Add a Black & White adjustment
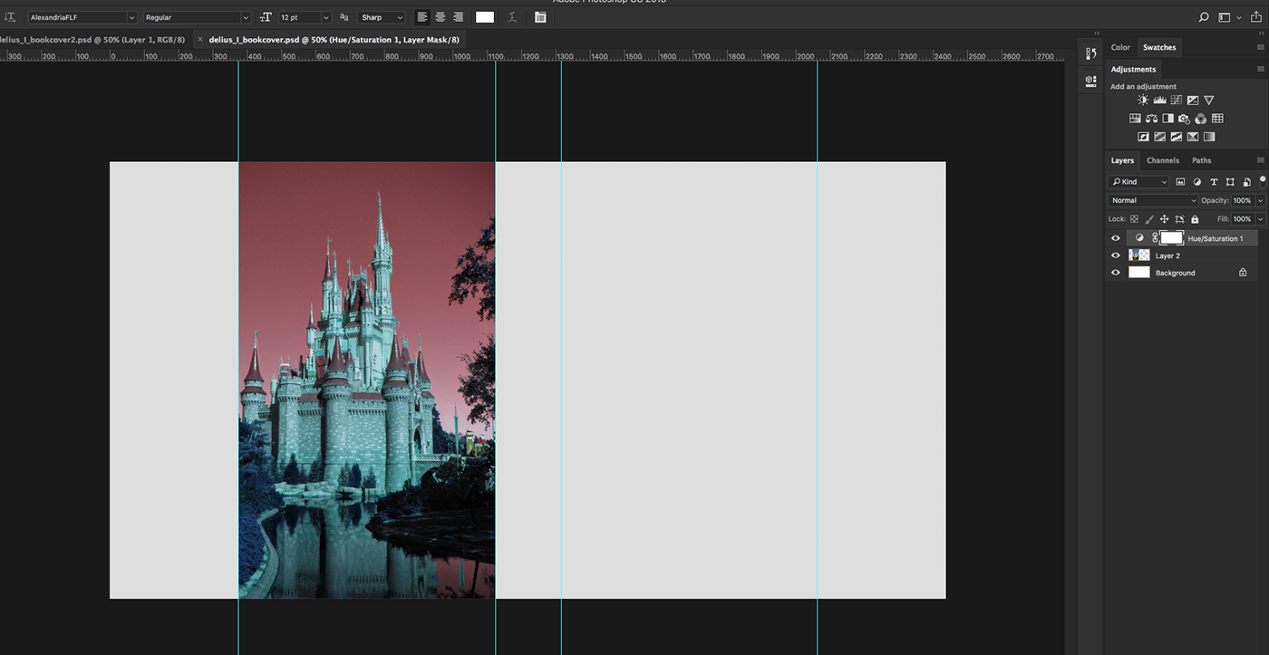This screenshot has width=1269, height=655. pyautogui.click(x=1167, y=119)
